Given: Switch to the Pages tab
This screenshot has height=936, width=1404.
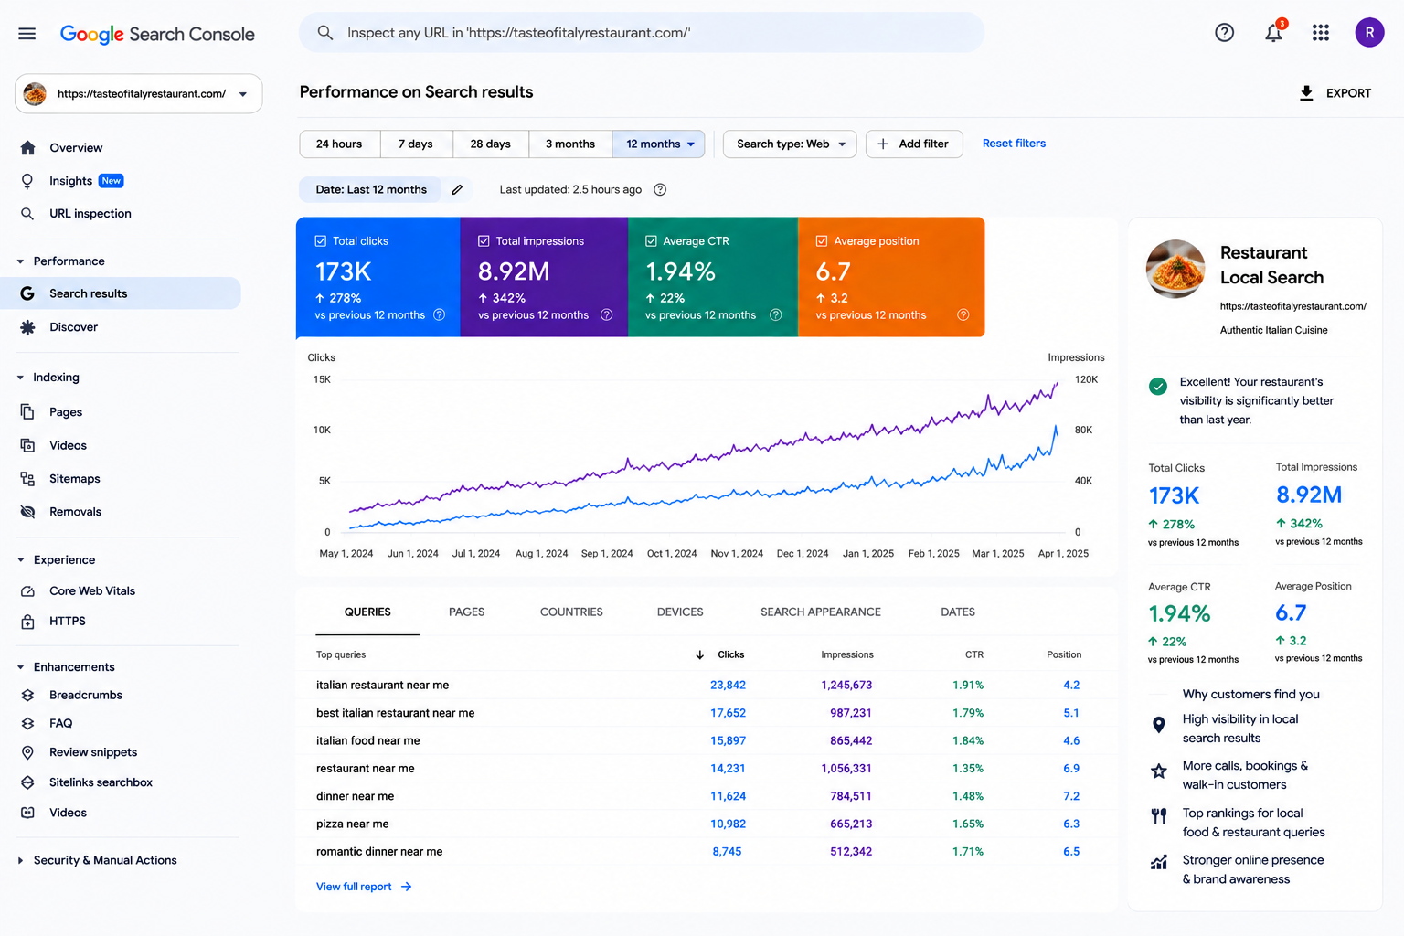Looking at the screenshot, I should click(x=466, y=612).
